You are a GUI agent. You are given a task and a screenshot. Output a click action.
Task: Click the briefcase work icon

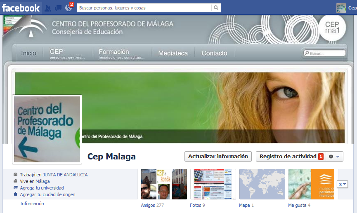(x=16, y=174)
